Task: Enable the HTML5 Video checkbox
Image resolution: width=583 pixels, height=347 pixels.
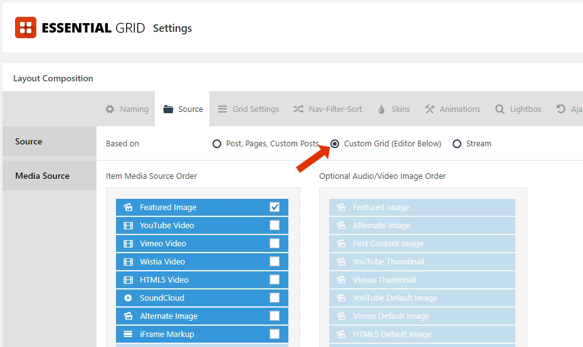Action: pyautogui.click(x=275, y=279)
